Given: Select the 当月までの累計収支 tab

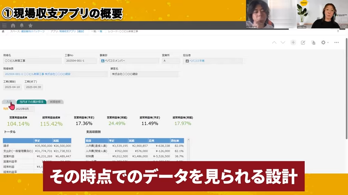Looking at the screenshot, I should [x=31, y=102].
